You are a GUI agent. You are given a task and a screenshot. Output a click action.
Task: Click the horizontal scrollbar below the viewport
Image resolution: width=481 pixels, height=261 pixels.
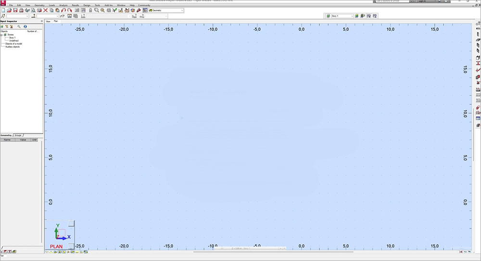(273, 252)
